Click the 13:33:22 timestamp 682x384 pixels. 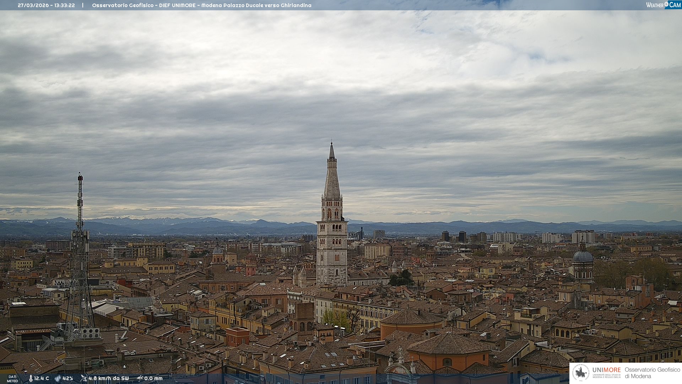click(64, 5)
